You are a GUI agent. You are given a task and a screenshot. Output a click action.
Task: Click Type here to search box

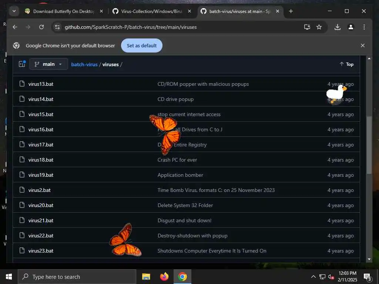77,277
